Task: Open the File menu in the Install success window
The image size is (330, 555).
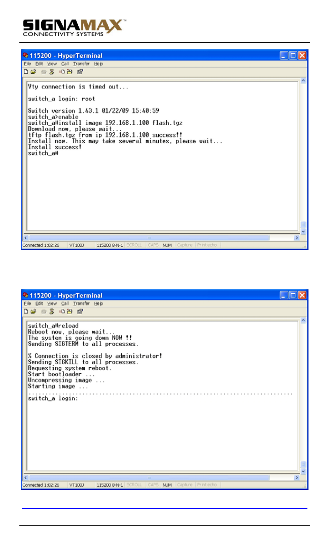Action: 28,64
